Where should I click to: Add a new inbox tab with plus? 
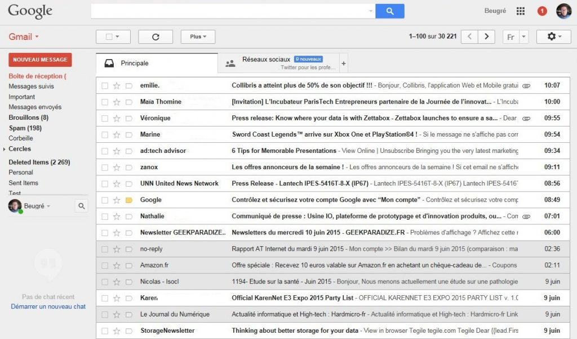[343, 63]
